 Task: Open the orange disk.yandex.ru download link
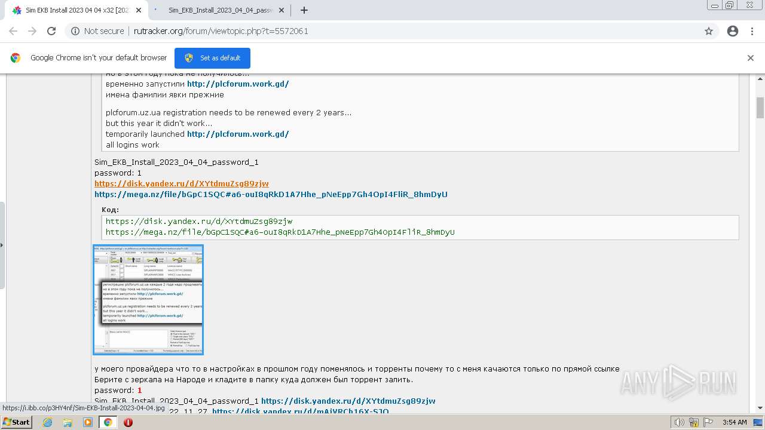(182, 184)
